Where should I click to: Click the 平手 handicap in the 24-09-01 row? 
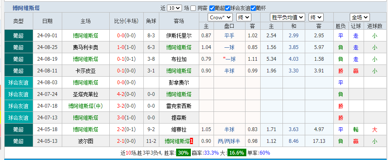click(x=229, y=36)
